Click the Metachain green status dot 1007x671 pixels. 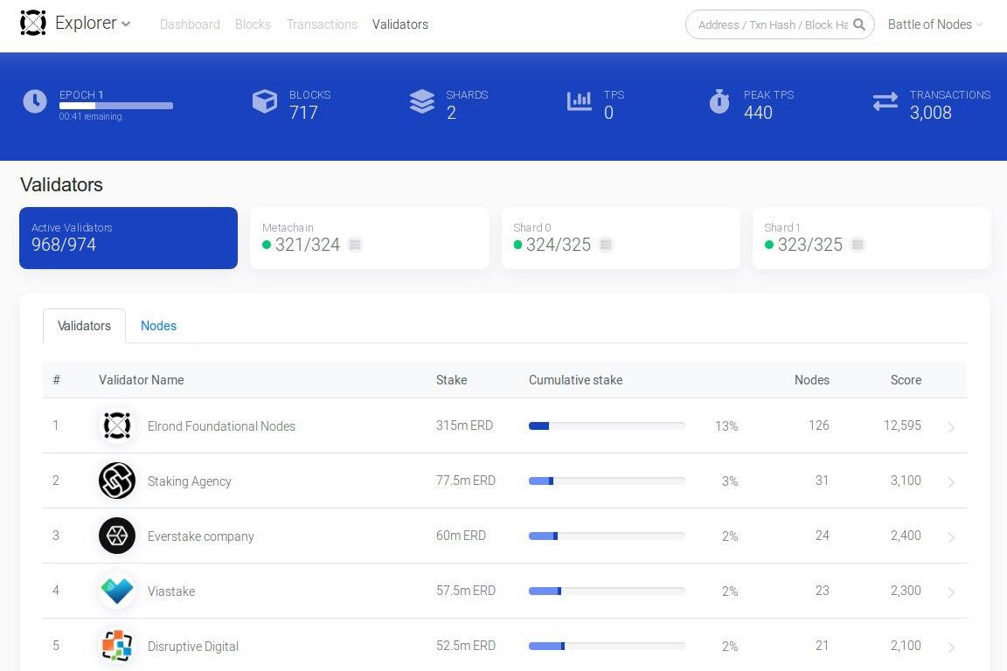click(x=267, y=245)
